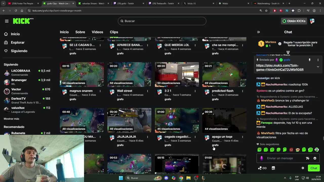Play the '3 2 1' clip thumbnail
The image size is (324, 182).
[x=177, y=75]
